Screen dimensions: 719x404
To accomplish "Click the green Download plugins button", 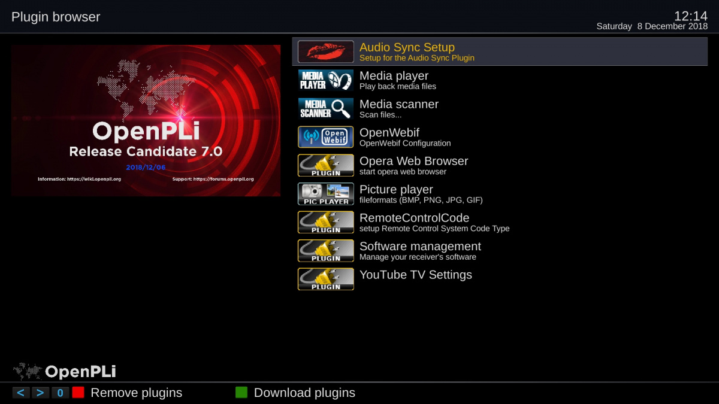I will pyautogui.click(x=241, y=393).
